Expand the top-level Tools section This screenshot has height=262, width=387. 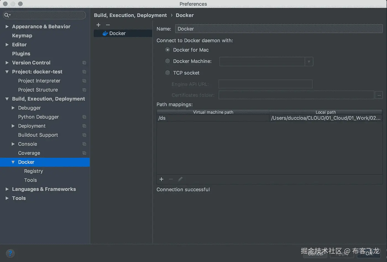[x=7, y=198]
